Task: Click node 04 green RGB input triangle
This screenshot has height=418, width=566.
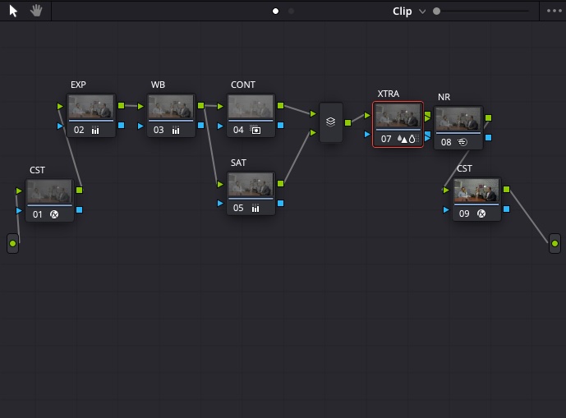Action: pos(220,106)
